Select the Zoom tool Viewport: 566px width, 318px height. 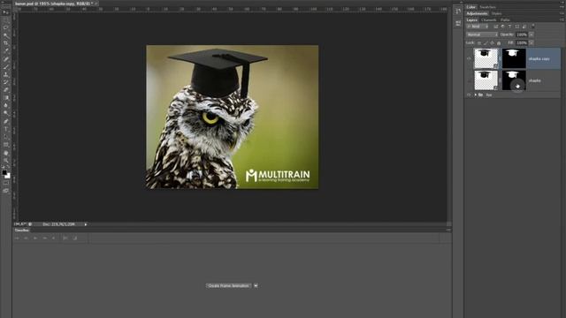point(5,161)
